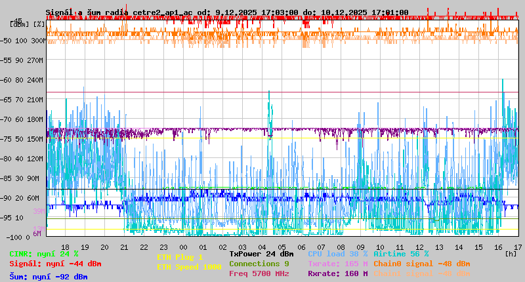This screenshot has height=282, width=525.
Task: Select the 'Freq 5700 MHz' legend label
Action: (259, 273)
